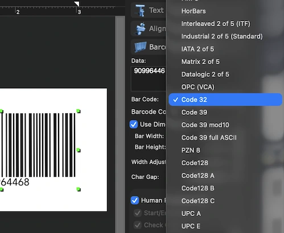Click the barcode human readable text 64468
284x233 pixels.
pyautogui.click(x=15, y=182)
